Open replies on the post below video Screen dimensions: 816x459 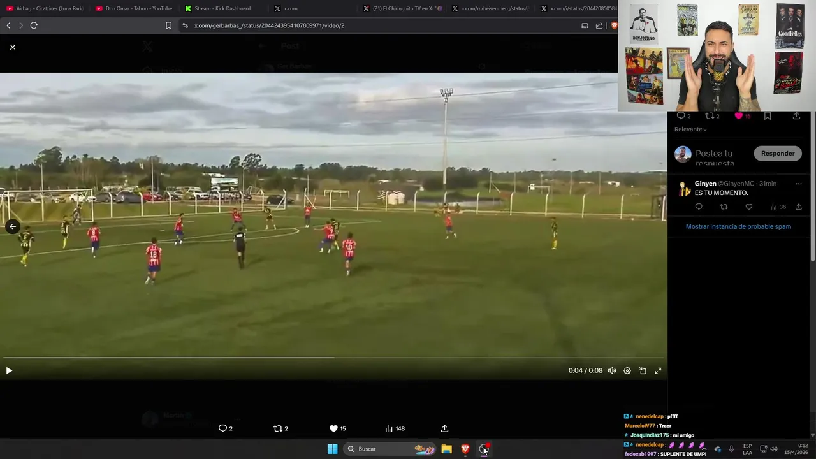point(226,428)
